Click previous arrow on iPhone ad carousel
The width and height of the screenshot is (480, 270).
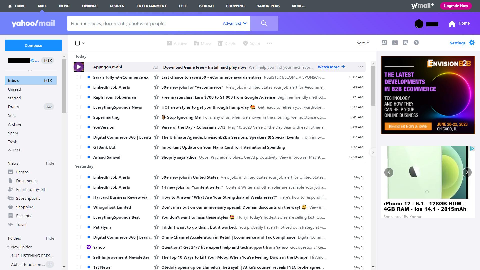pyautogui.click(x=389, y=172)
